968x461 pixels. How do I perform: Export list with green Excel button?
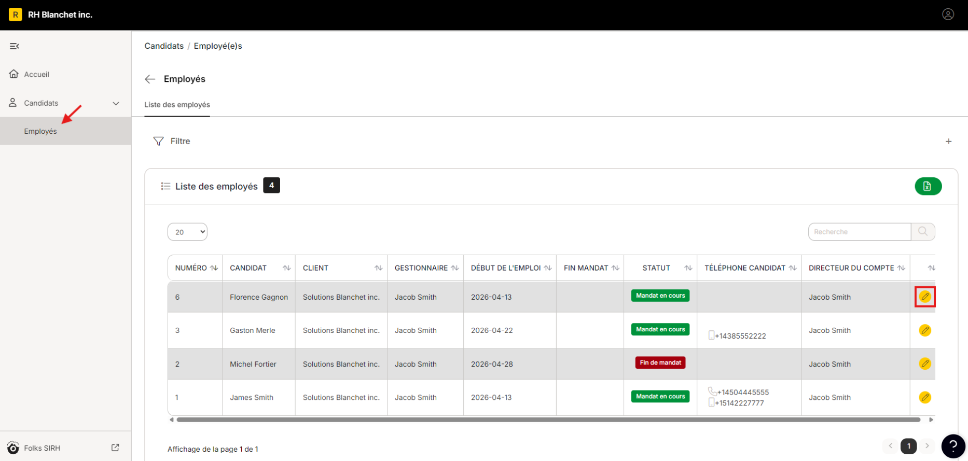[x=928, y=186]
